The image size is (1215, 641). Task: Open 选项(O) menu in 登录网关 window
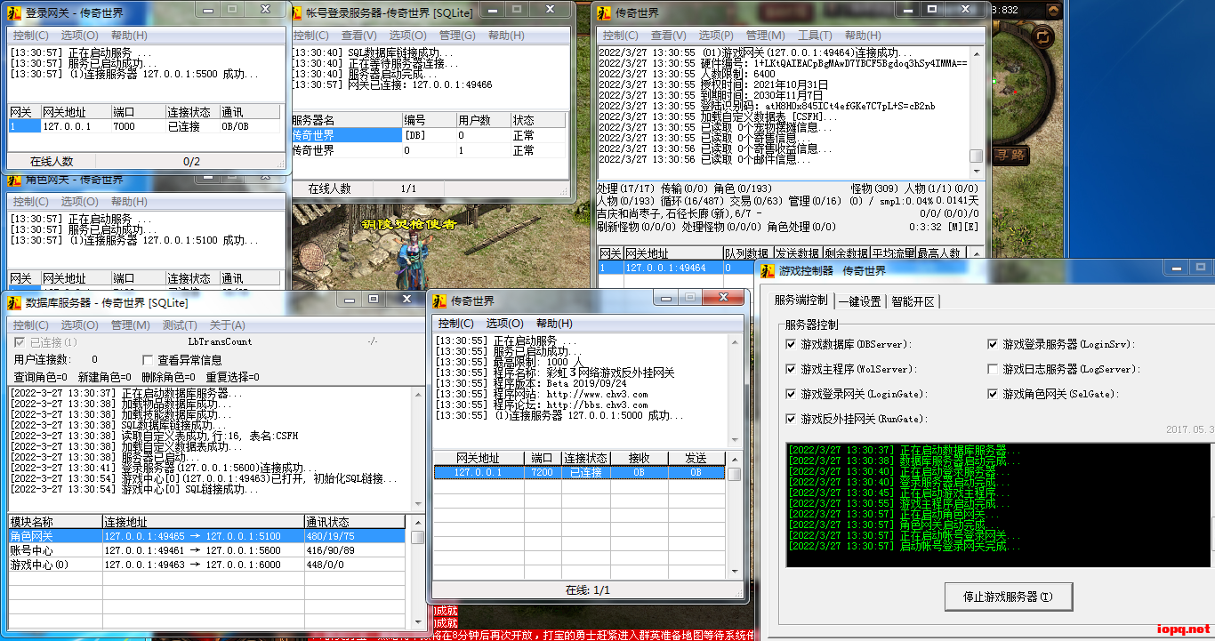tap(79, 35)
